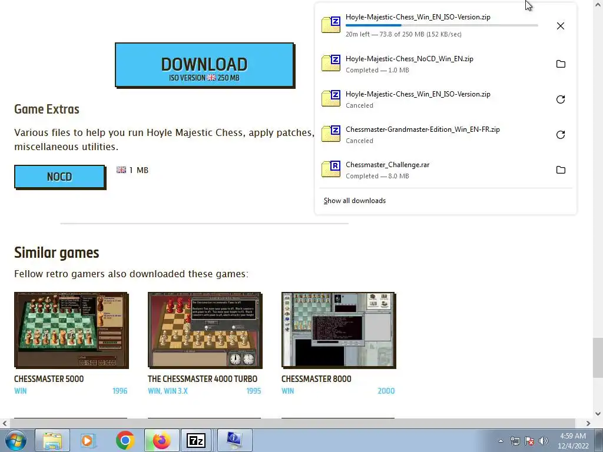Open Google Chrome from the taskbar
Viewport: 603px width, 452px height.
point(125,440)
